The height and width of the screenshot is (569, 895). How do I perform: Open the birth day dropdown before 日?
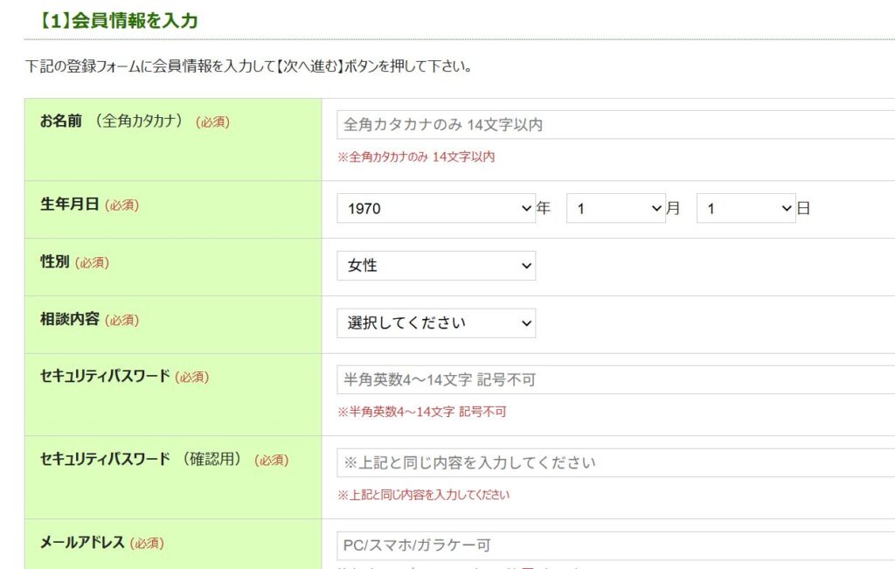[746, 209]
